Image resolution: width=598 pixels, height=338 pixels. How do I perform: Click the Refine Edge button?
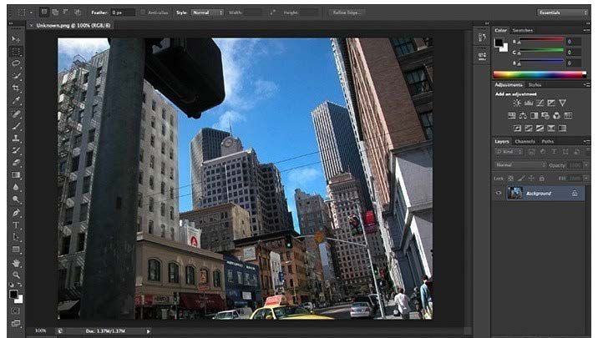347,13
